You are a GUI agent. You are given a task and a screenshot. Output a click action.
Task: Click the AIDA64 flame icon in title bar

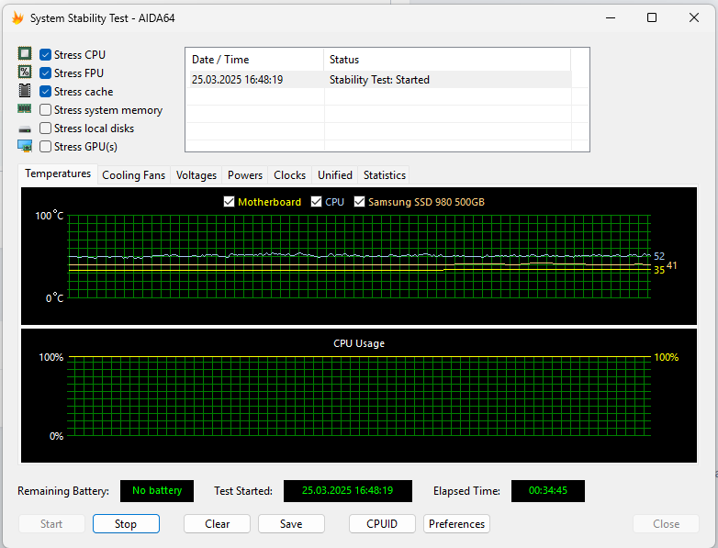(x=17, y=17)
